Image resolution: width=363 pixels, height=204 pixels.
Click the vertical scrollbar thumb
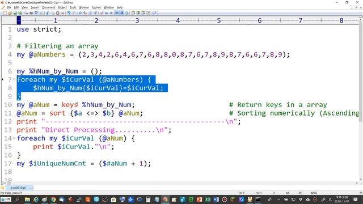[x=361, y=72]
